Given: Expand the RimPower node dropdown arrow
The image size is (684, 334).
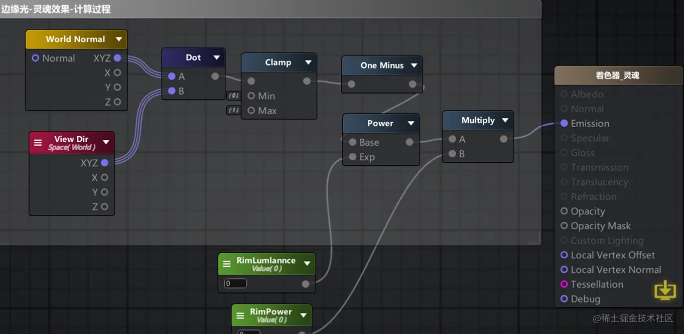Looking at the screenshot, I should (x=304, y=315).
